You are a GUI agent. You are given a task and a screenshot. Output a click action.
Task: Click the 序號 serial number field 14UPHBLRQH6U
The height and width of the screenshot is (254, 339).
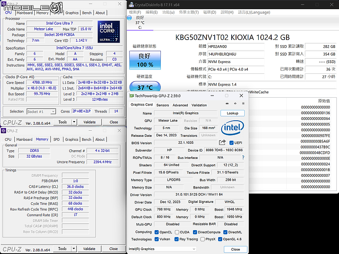pos(236,54)
